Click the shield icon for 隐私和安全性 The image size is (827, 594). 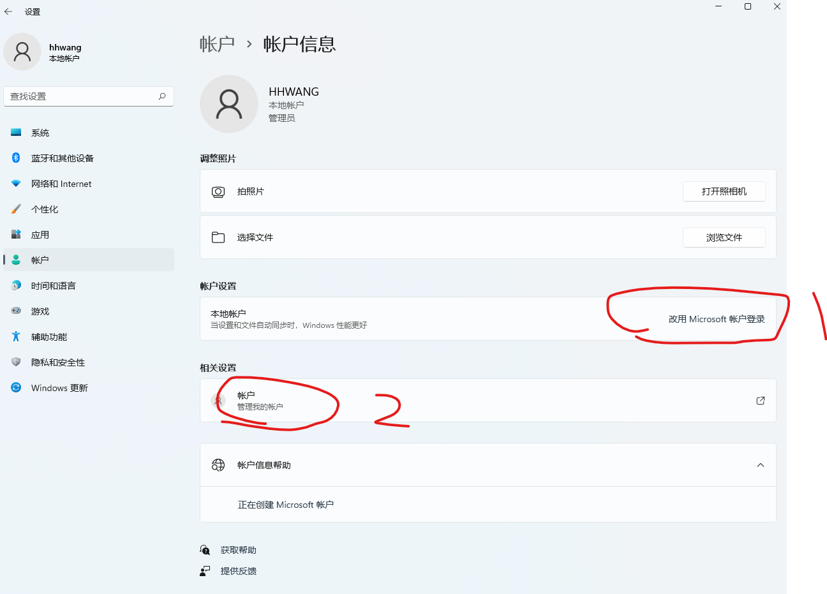(15, 362)
